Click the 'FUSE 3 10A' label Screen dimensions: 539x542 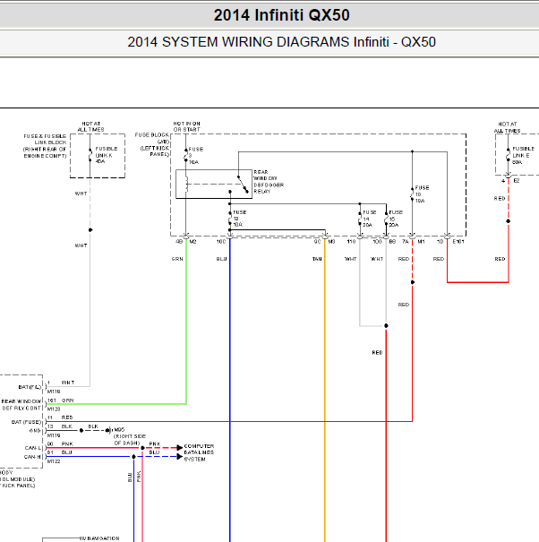point(195,156)
